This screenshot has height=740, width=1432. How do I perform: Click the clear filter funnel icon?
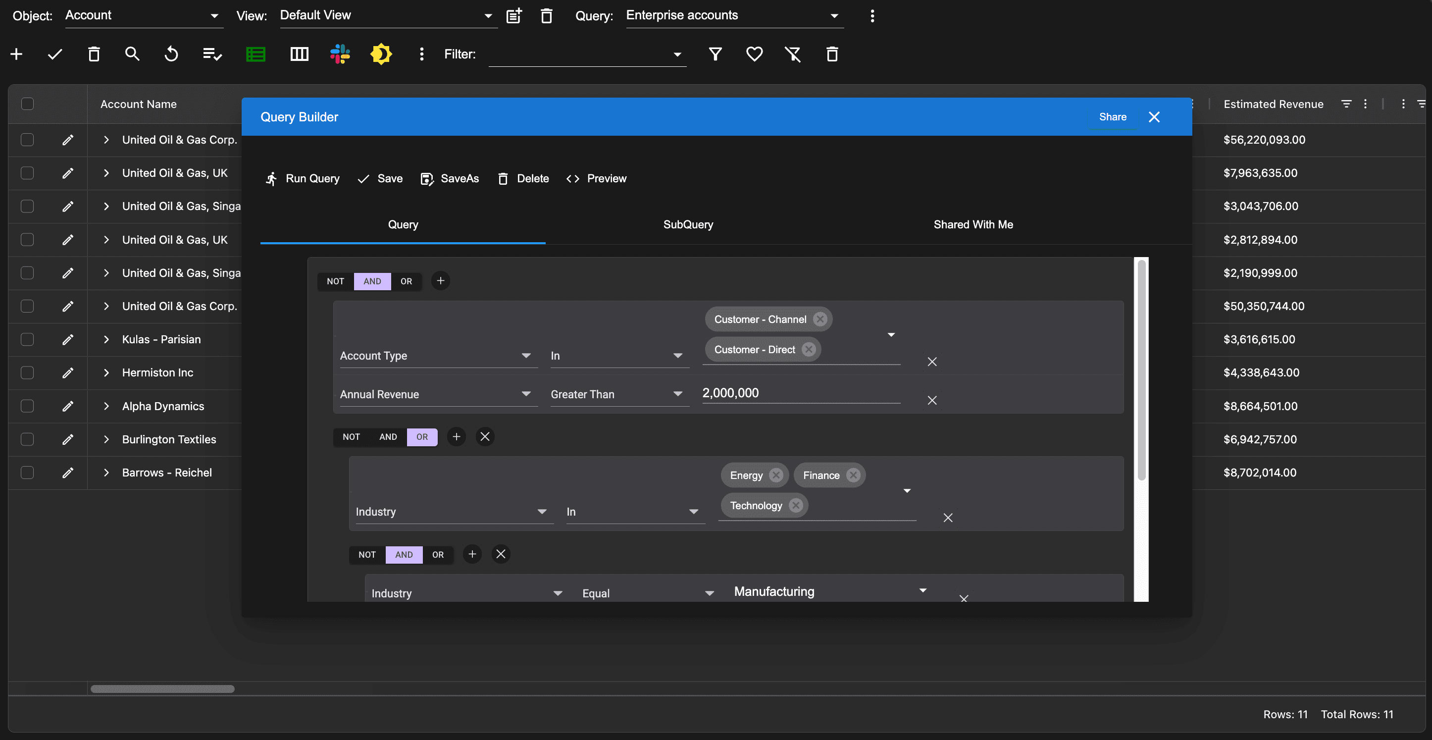pos(793,54)
